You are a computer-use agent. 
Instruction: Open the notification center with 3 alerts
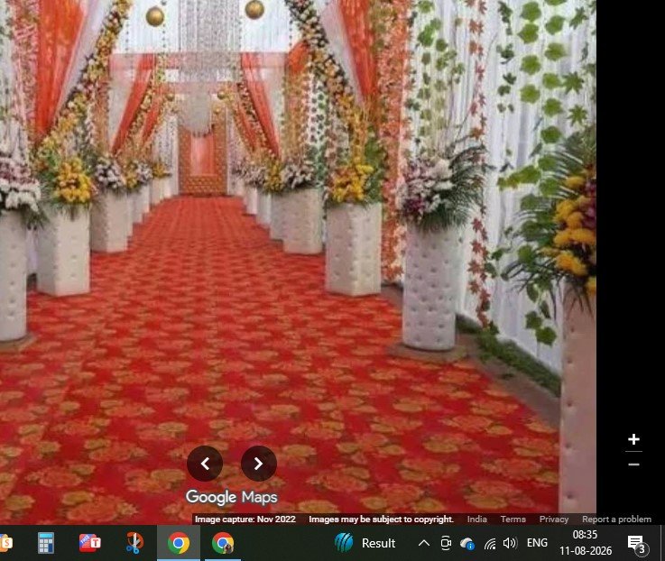[x=637, y=545]
